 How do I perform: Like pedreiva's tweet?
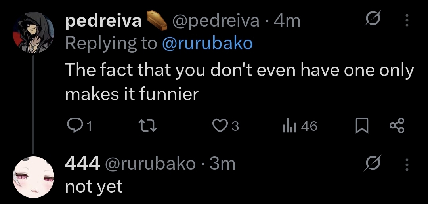click(x=220, y=126)
